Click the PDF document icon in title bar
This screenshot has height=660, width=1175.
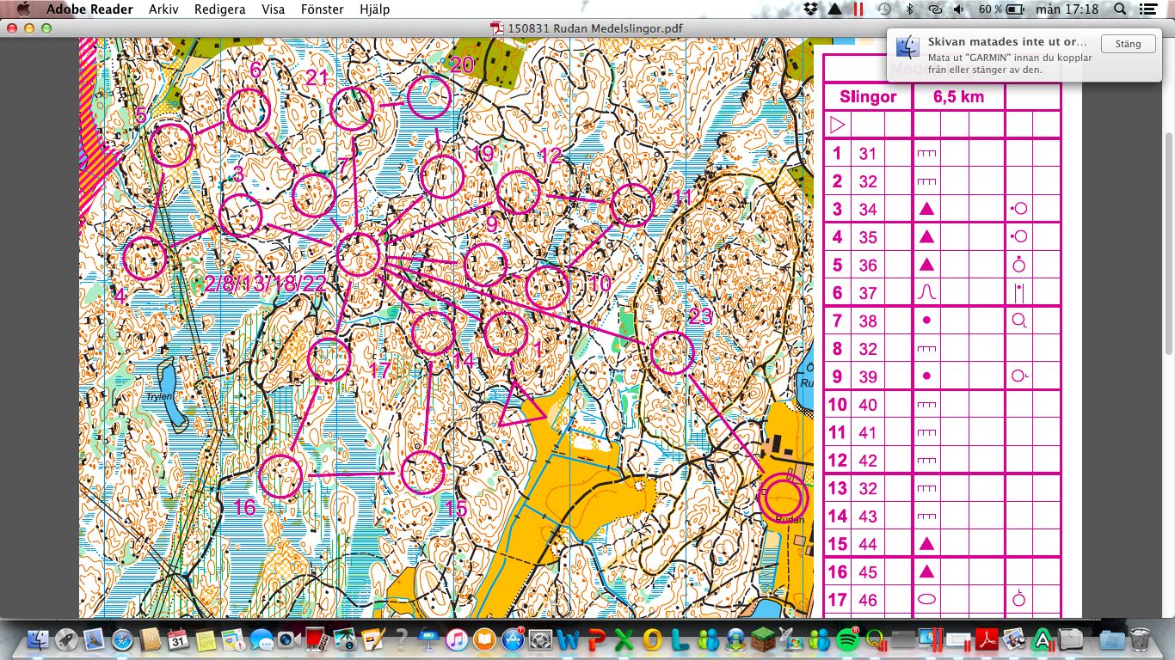tap(496, 27)
